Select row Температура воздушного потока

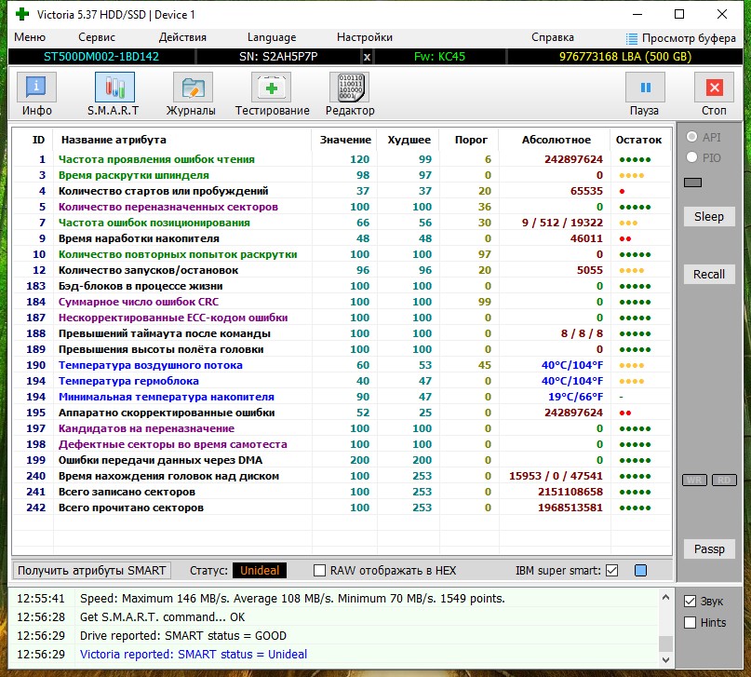tap(342, 365)
